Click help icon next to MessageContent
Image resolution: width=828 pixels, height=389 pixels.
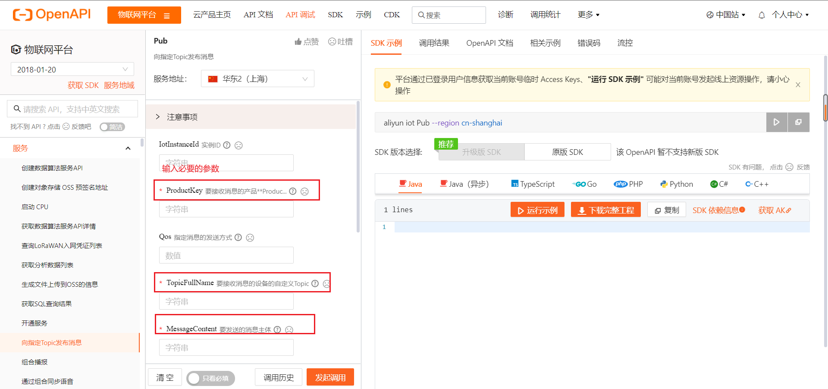277,329
